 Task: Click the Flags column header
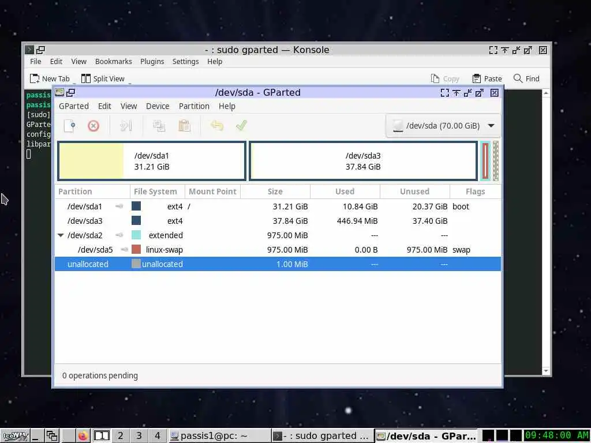pyautogui.click(x=476, y=192)
